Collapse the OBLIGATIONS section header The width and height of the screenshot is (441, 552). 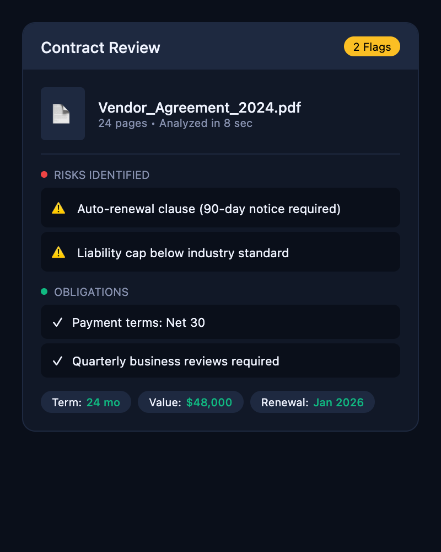pos(91,292)
